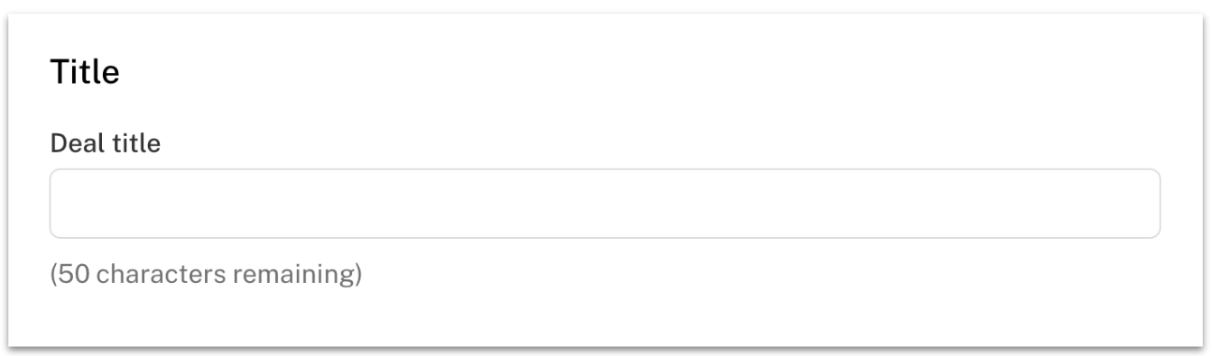Click the character limit hint below the input
1212x356 pixels.
click(x=206, y=274)
